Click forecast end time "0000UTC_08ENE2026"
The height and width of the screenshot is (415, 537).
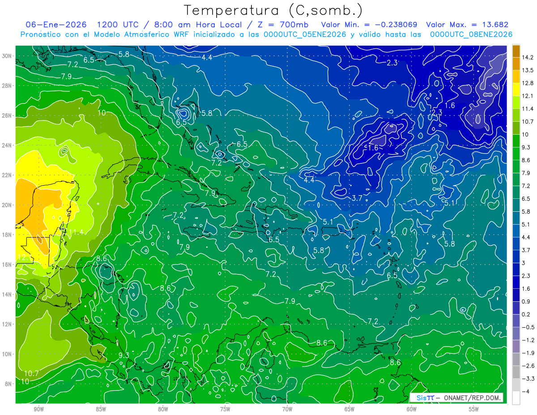click(471, 34)
